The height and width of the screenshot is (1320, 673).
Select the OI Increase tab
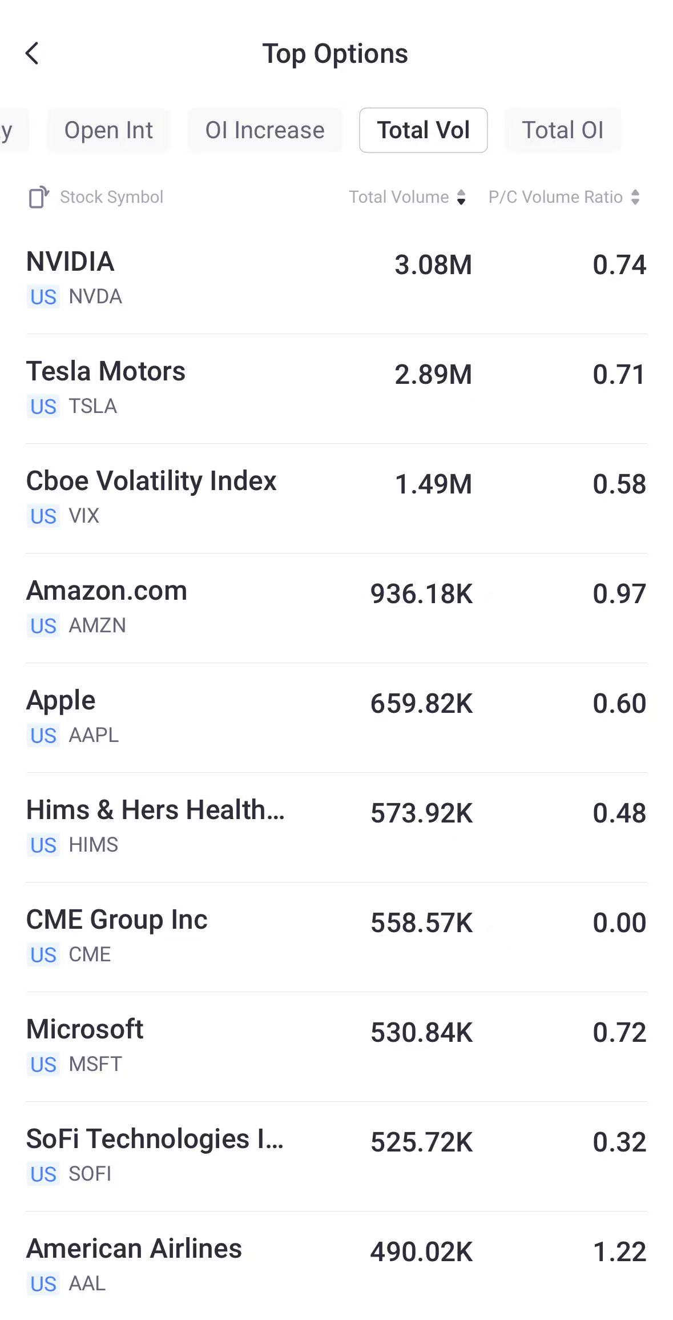tap(265, 130)
